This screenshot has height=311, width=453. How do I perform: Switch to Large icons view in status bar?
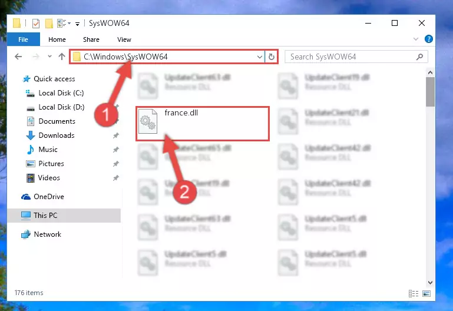point(426,294)
